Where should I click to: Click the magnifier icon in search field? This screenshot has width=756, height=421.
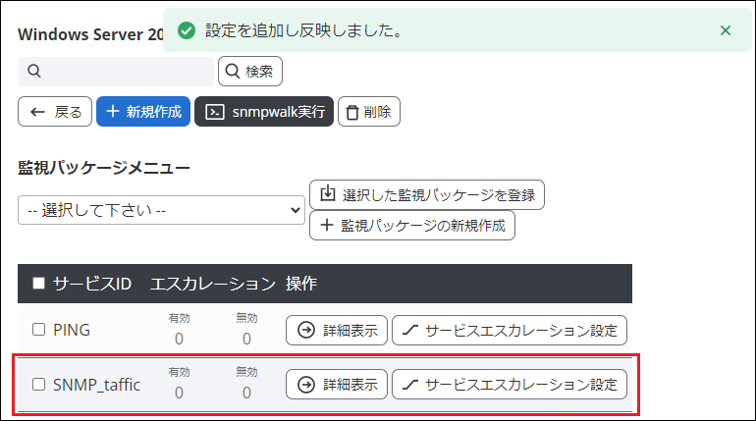[34, 72]
